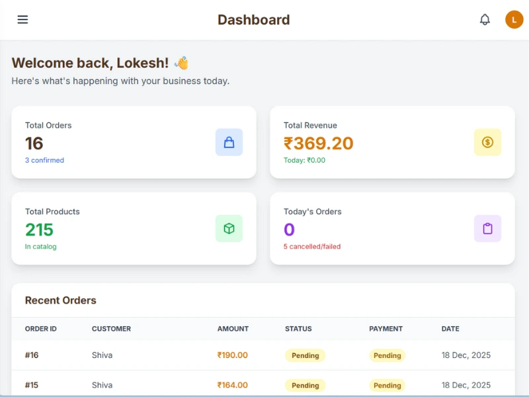Select the Dashboard header title

tap(254, 20)
